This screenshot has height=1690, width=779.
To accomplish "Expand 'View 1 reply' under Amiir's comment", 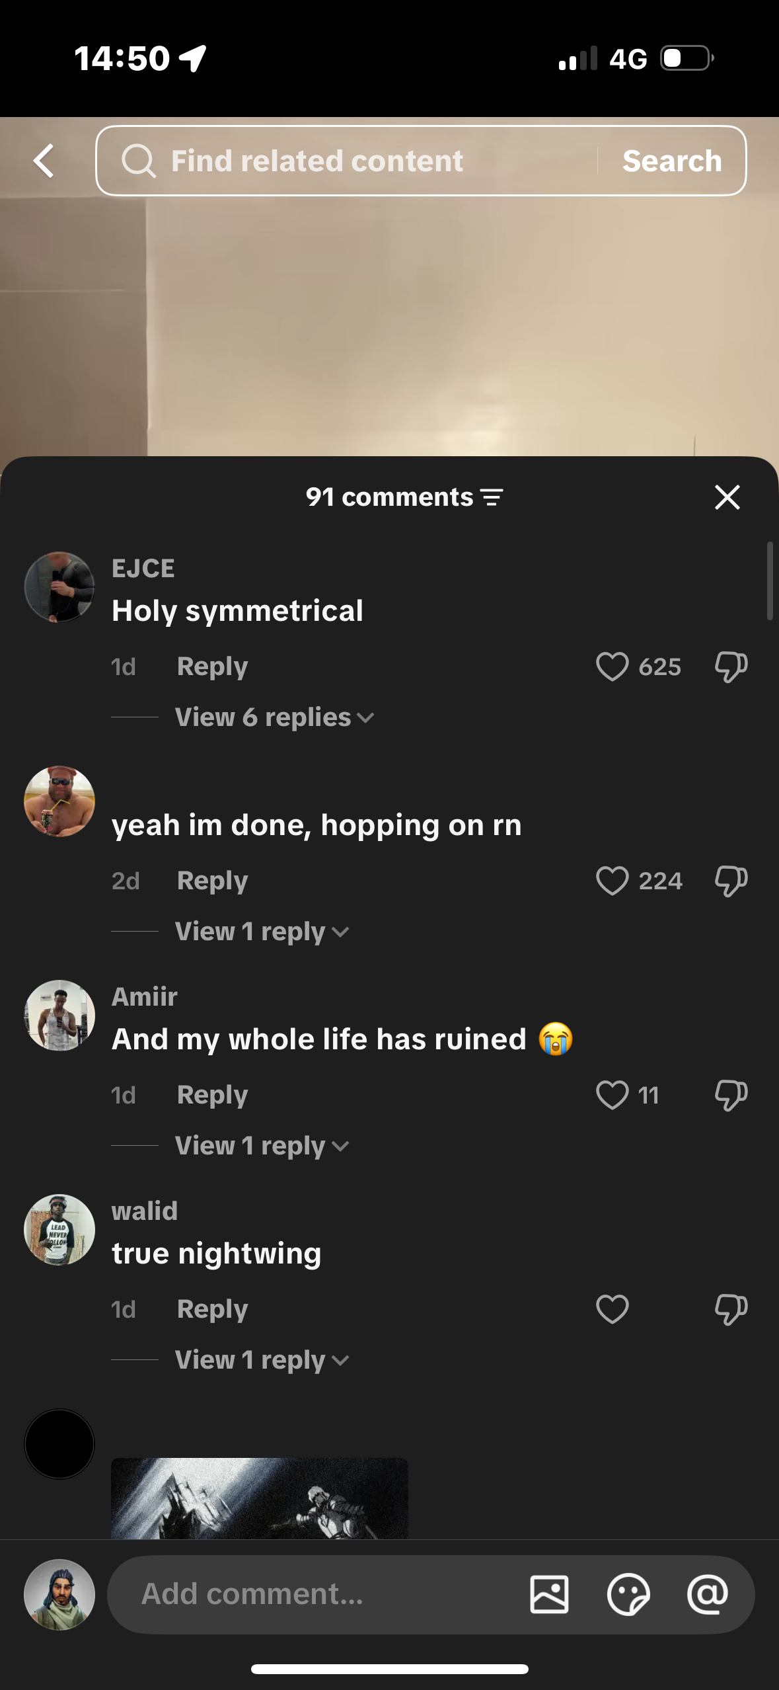I will (x=262, y=1146).
